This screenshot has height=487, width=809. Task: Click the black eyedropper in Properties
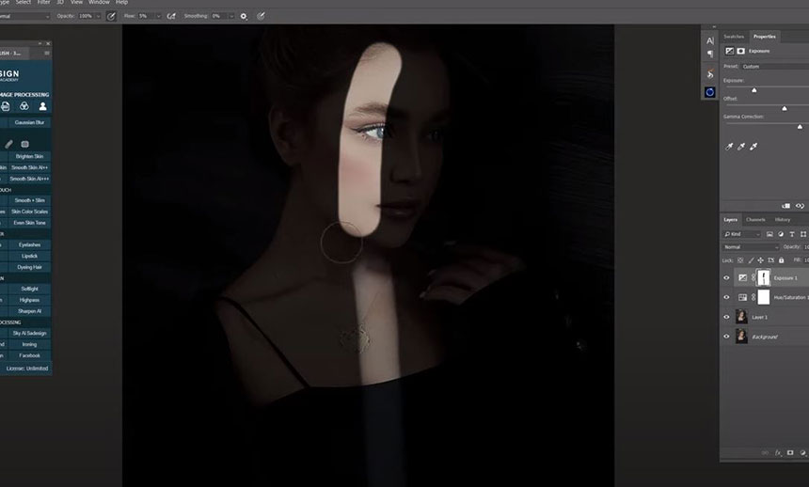(x=730, y=147)
